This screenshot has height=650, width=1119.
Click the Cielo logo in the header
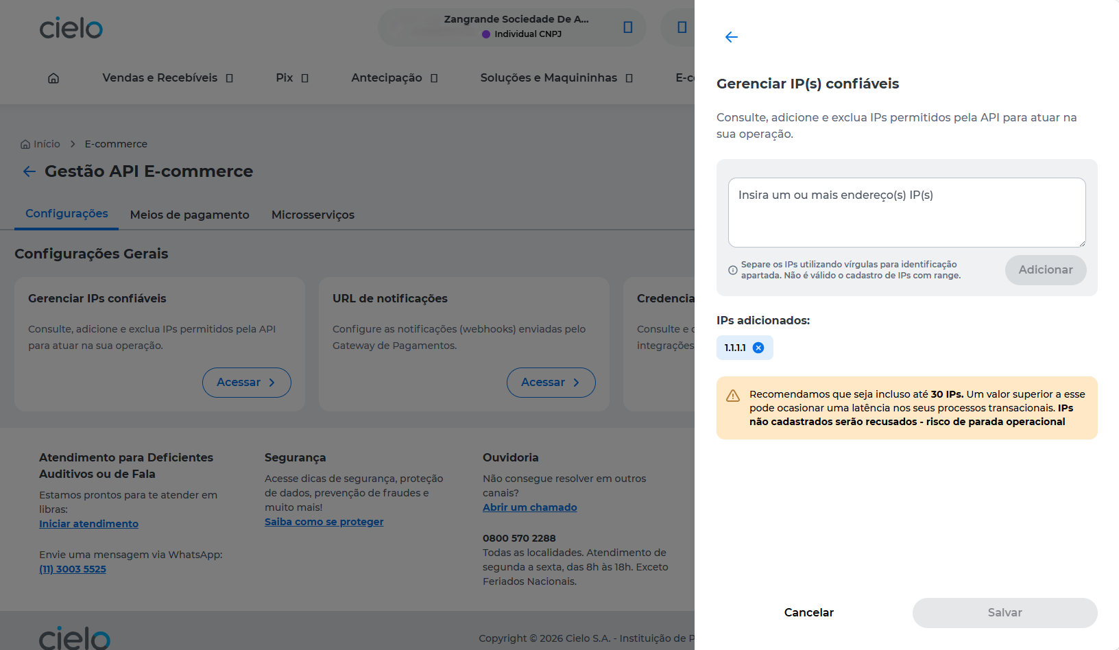pyautogui.click(x=71, y=28)
